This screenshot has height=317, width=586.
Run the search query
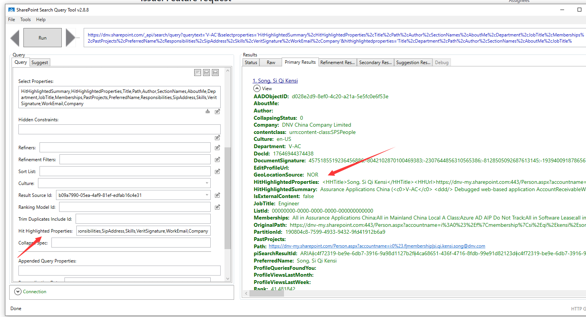[x=42, y=37]
